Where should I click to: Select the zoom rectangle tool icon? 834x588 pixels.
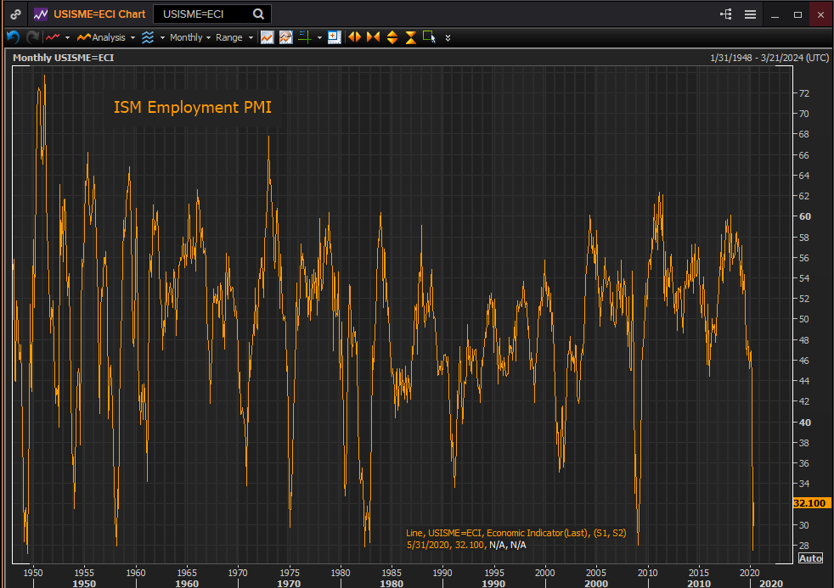coord(429,37)
